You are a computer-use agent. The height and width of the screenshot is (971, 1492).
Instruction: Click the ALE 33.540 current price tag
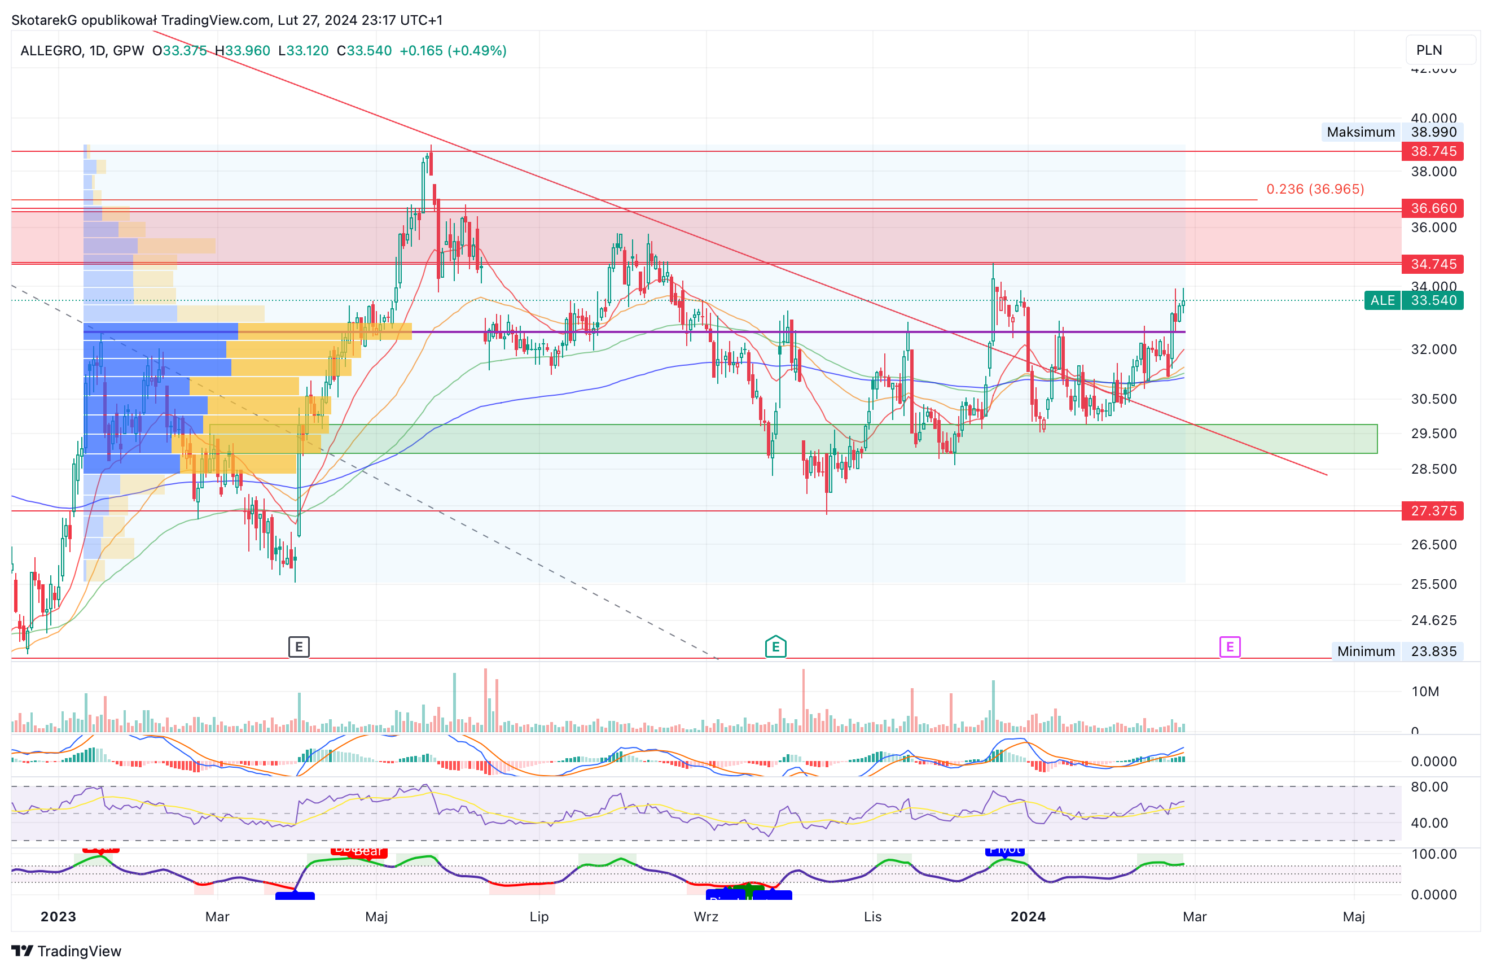coord(1414,300)
